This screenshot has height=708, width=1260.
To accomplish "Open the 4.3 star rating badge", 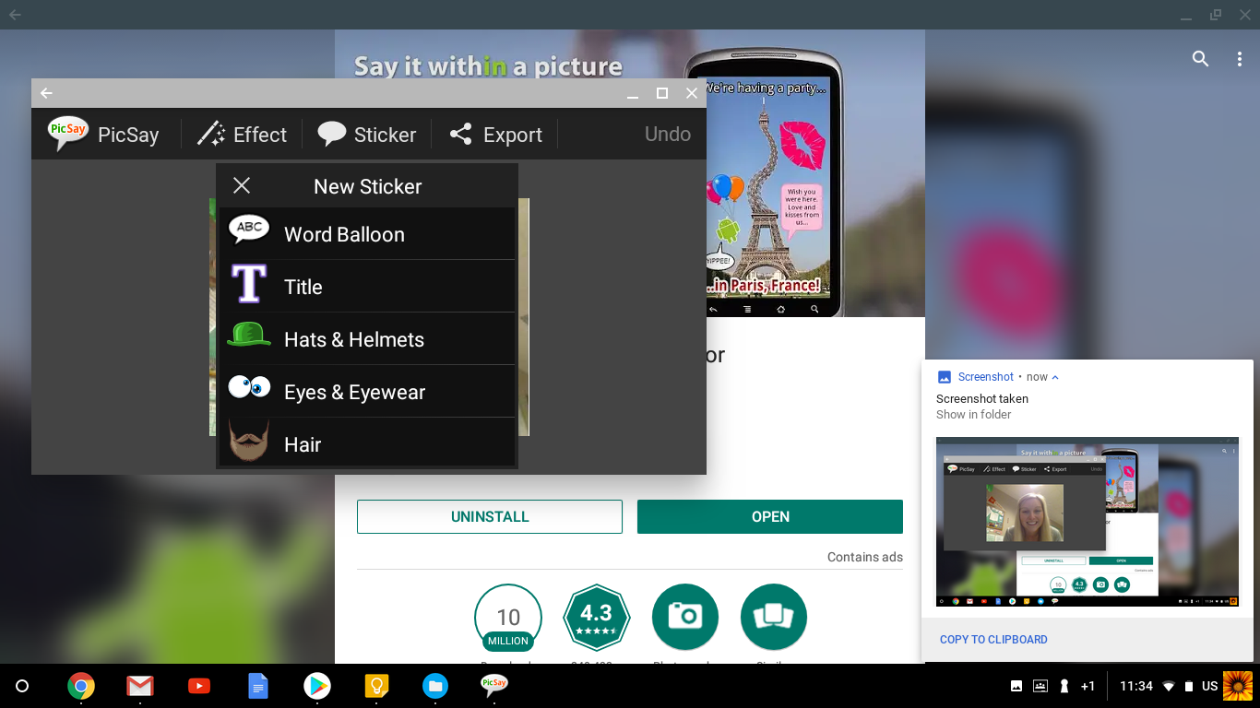I will click(x=596, y=618).
